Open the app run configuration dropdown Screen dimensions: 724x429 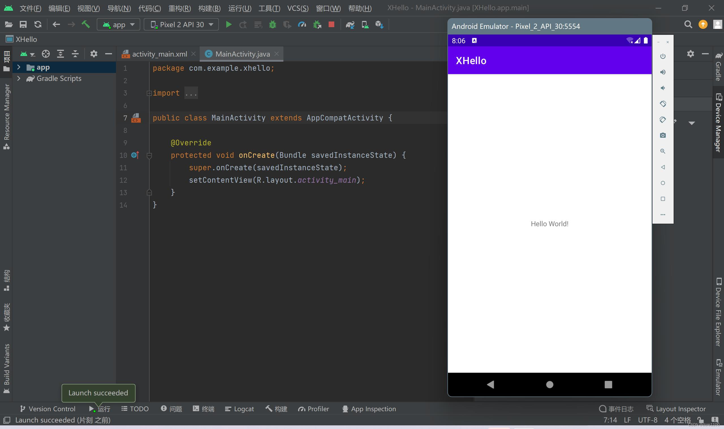(x=118, y=25)
